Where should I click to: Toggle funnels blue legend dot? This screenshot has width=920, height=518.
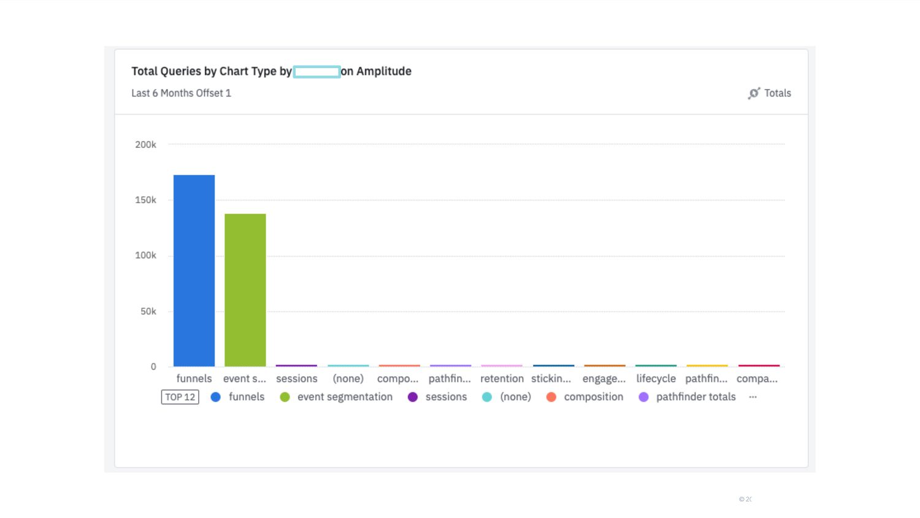coord(216,397)
